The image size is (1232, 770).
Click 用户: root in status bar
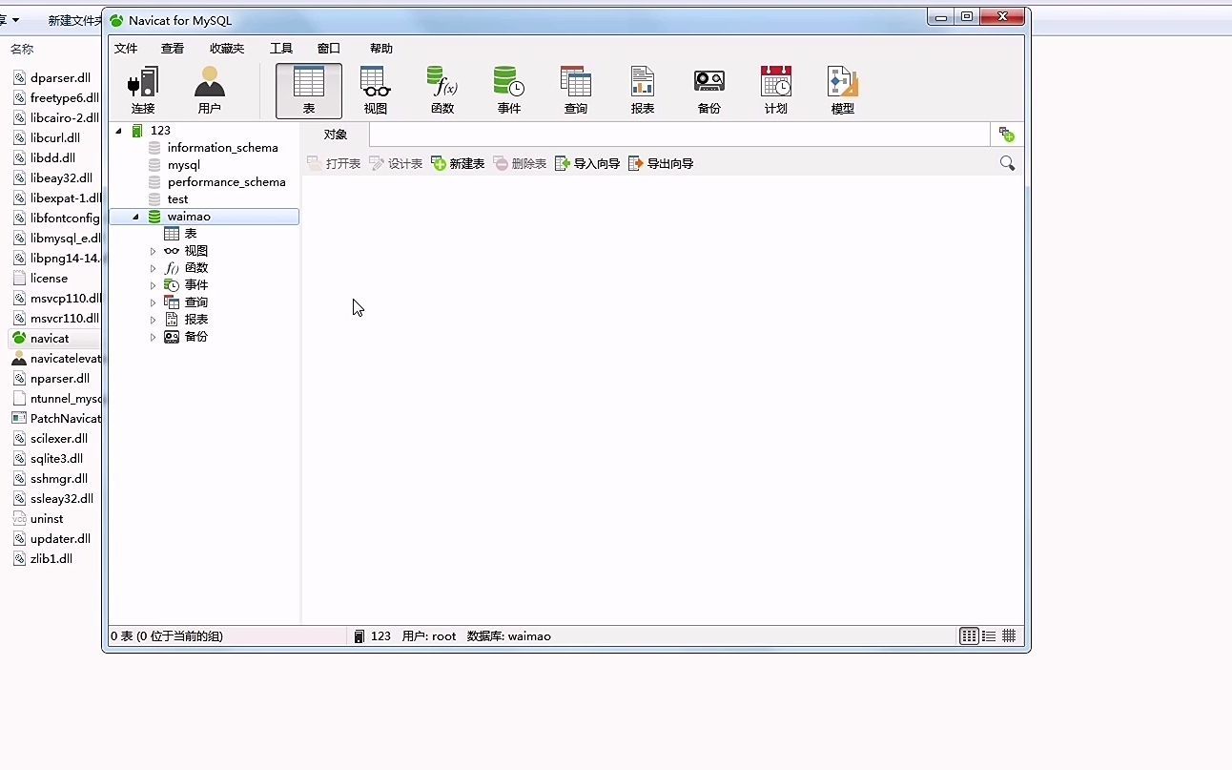pyautogui.click(x=429, y=636)
